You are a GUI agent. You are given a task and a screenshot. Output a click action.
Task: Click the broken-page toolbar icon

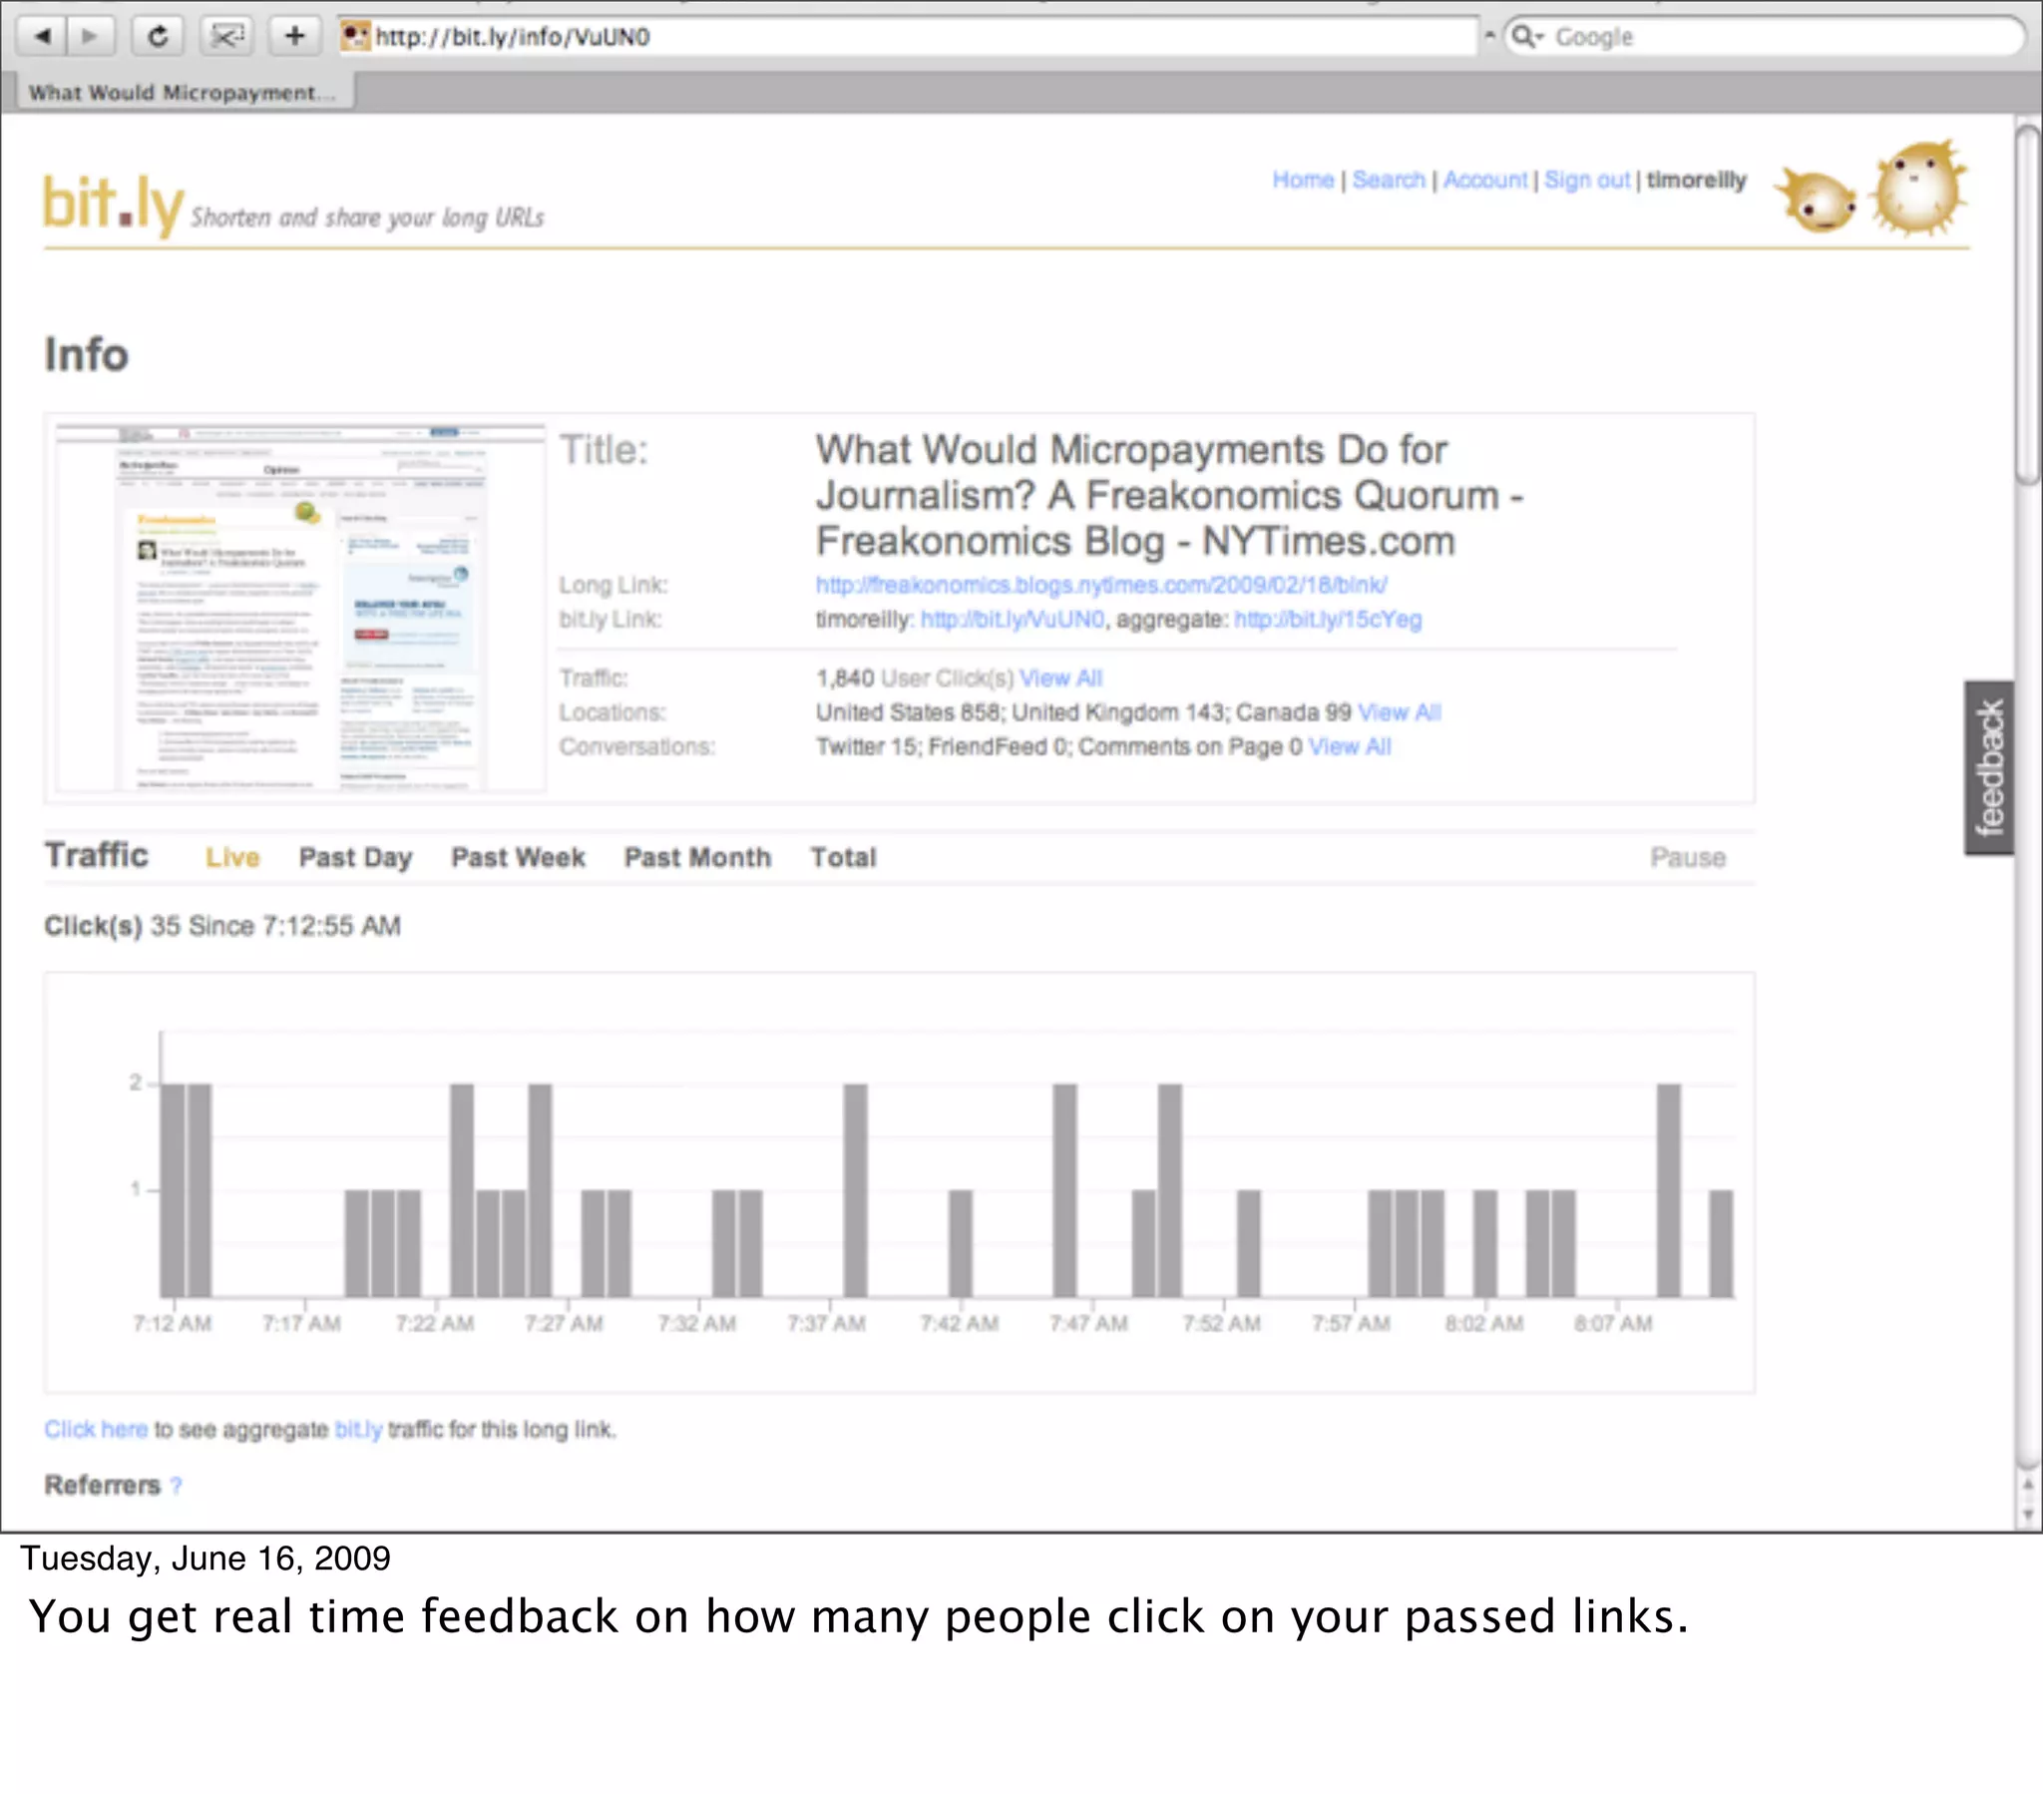tap(225, 37)
